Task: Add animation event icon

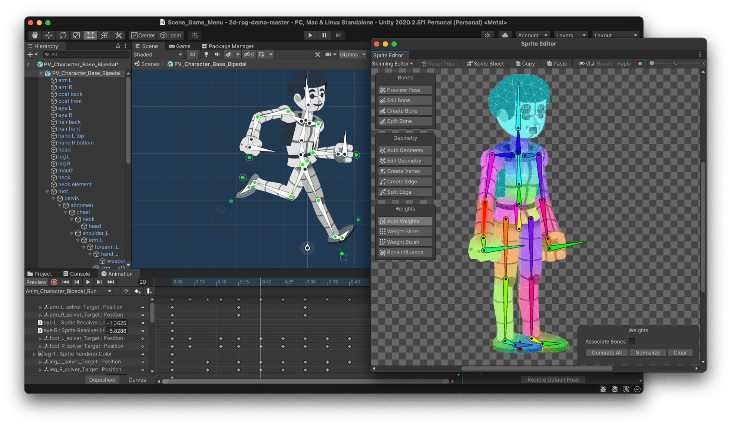Action: pyautogui.click(x=149, y=292)
